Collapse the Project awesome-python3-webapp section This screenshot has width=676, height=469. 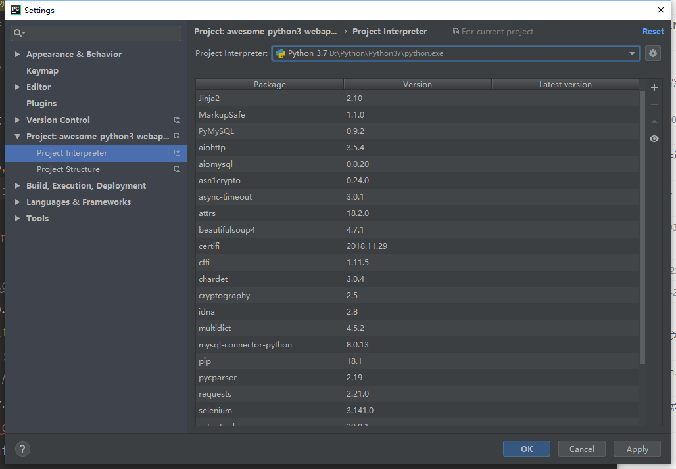17,137
